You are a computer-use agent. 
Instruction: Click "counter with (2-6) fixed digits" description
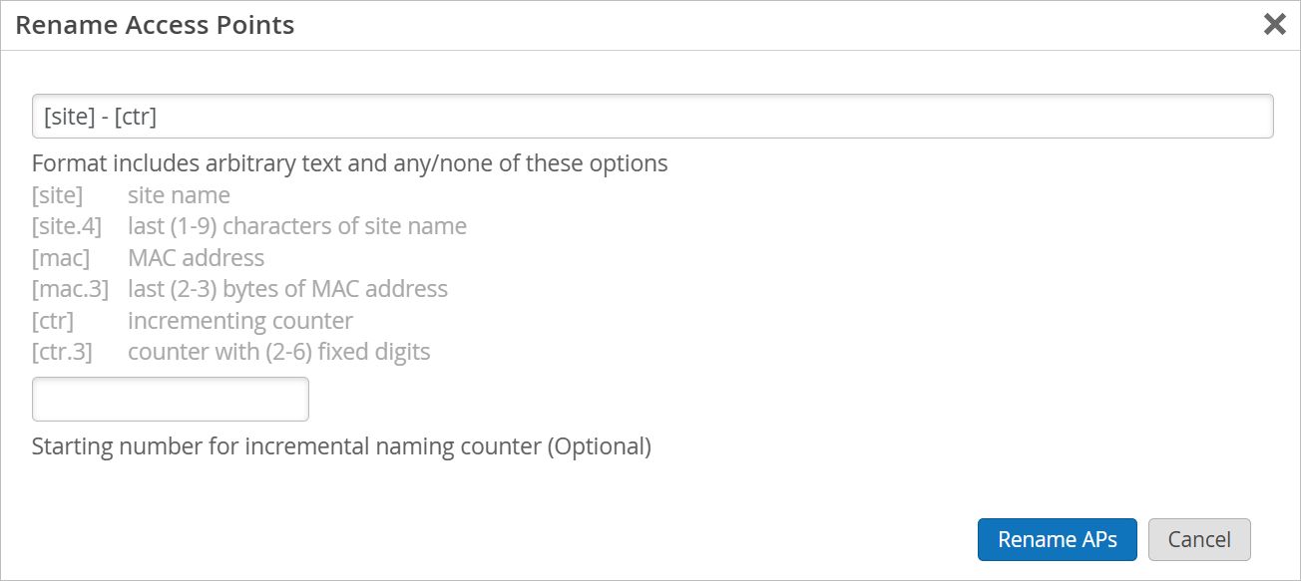pyautogui.click(x=279, y=352)
